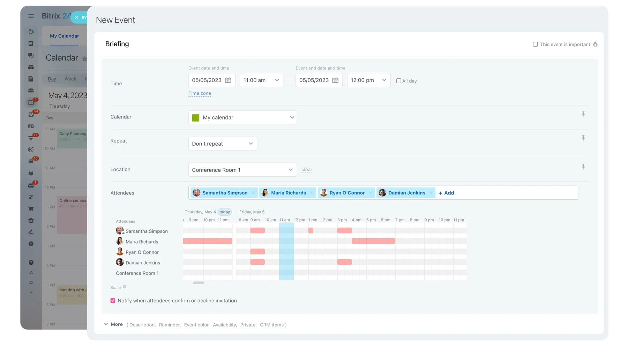Click Add to invite more attendees
Screen dimensions: 628x355
(x=446, y=193)
